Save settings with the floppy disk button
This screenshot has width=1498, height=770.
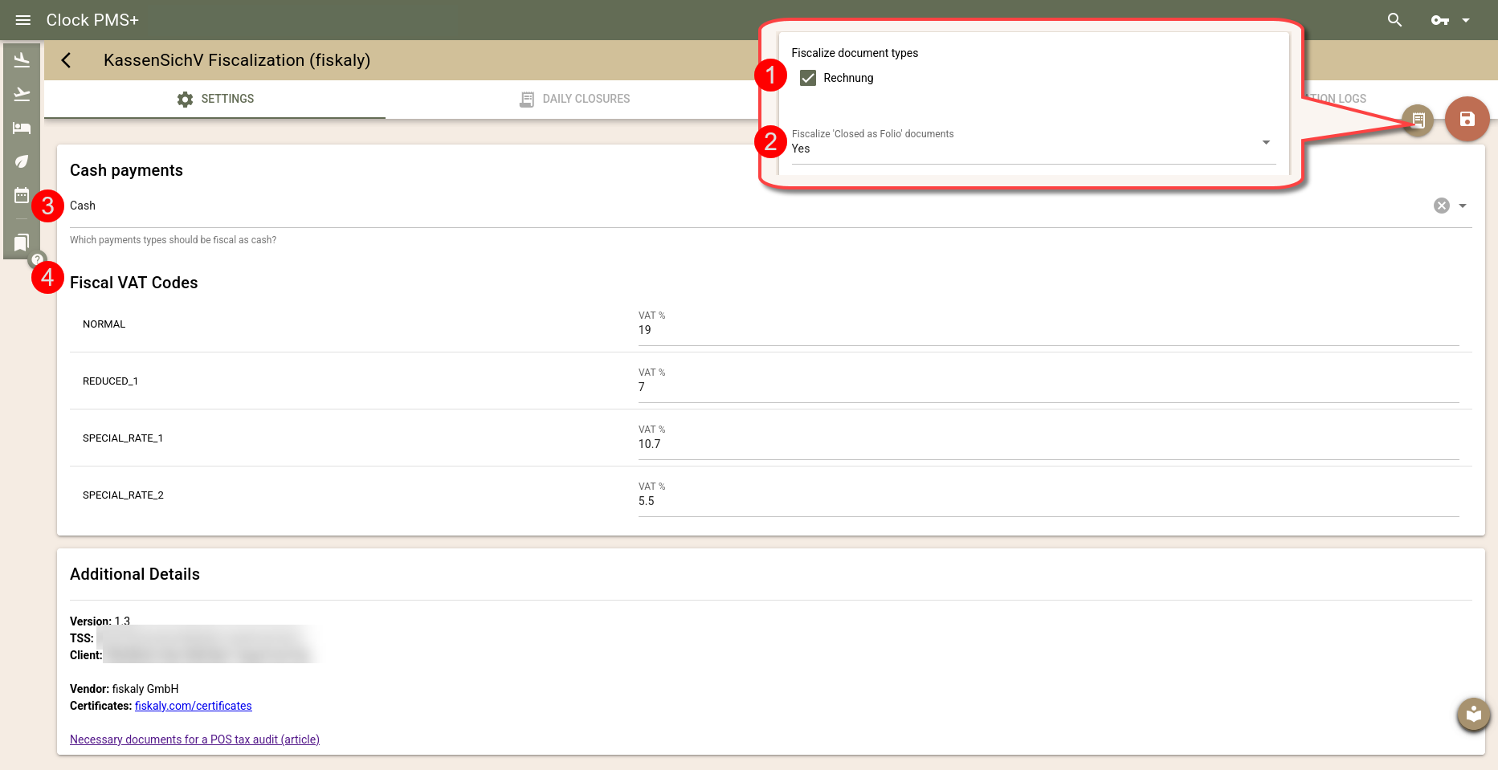(1467, 119)
